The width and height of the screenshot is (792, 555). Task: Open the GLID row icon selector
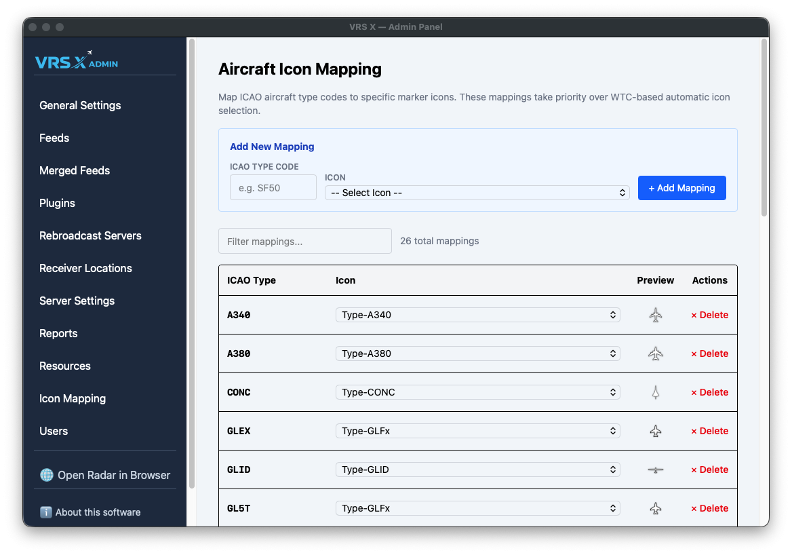tap(477, 470)
